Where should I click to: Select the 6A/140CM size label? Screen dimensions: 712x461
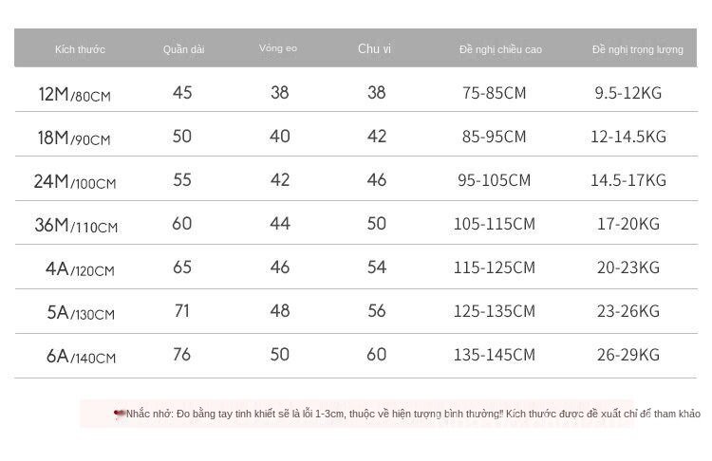click(x=80, y=357)
